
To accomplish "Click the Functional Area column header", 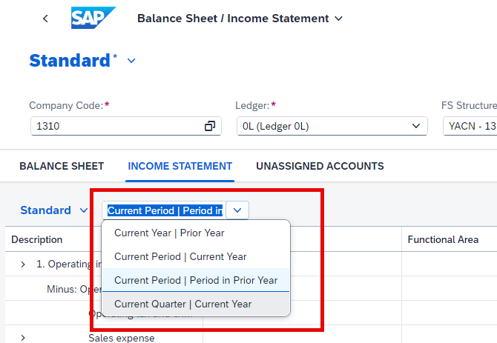I will tap(443, 239).
